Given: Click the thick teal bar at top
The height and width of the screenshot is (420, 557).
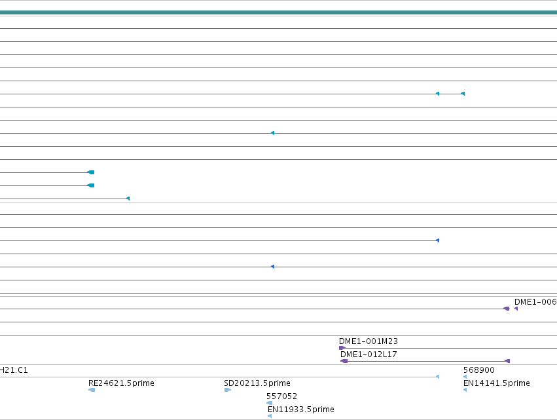Looking at the screenshot, I should [x=279, y=12].
